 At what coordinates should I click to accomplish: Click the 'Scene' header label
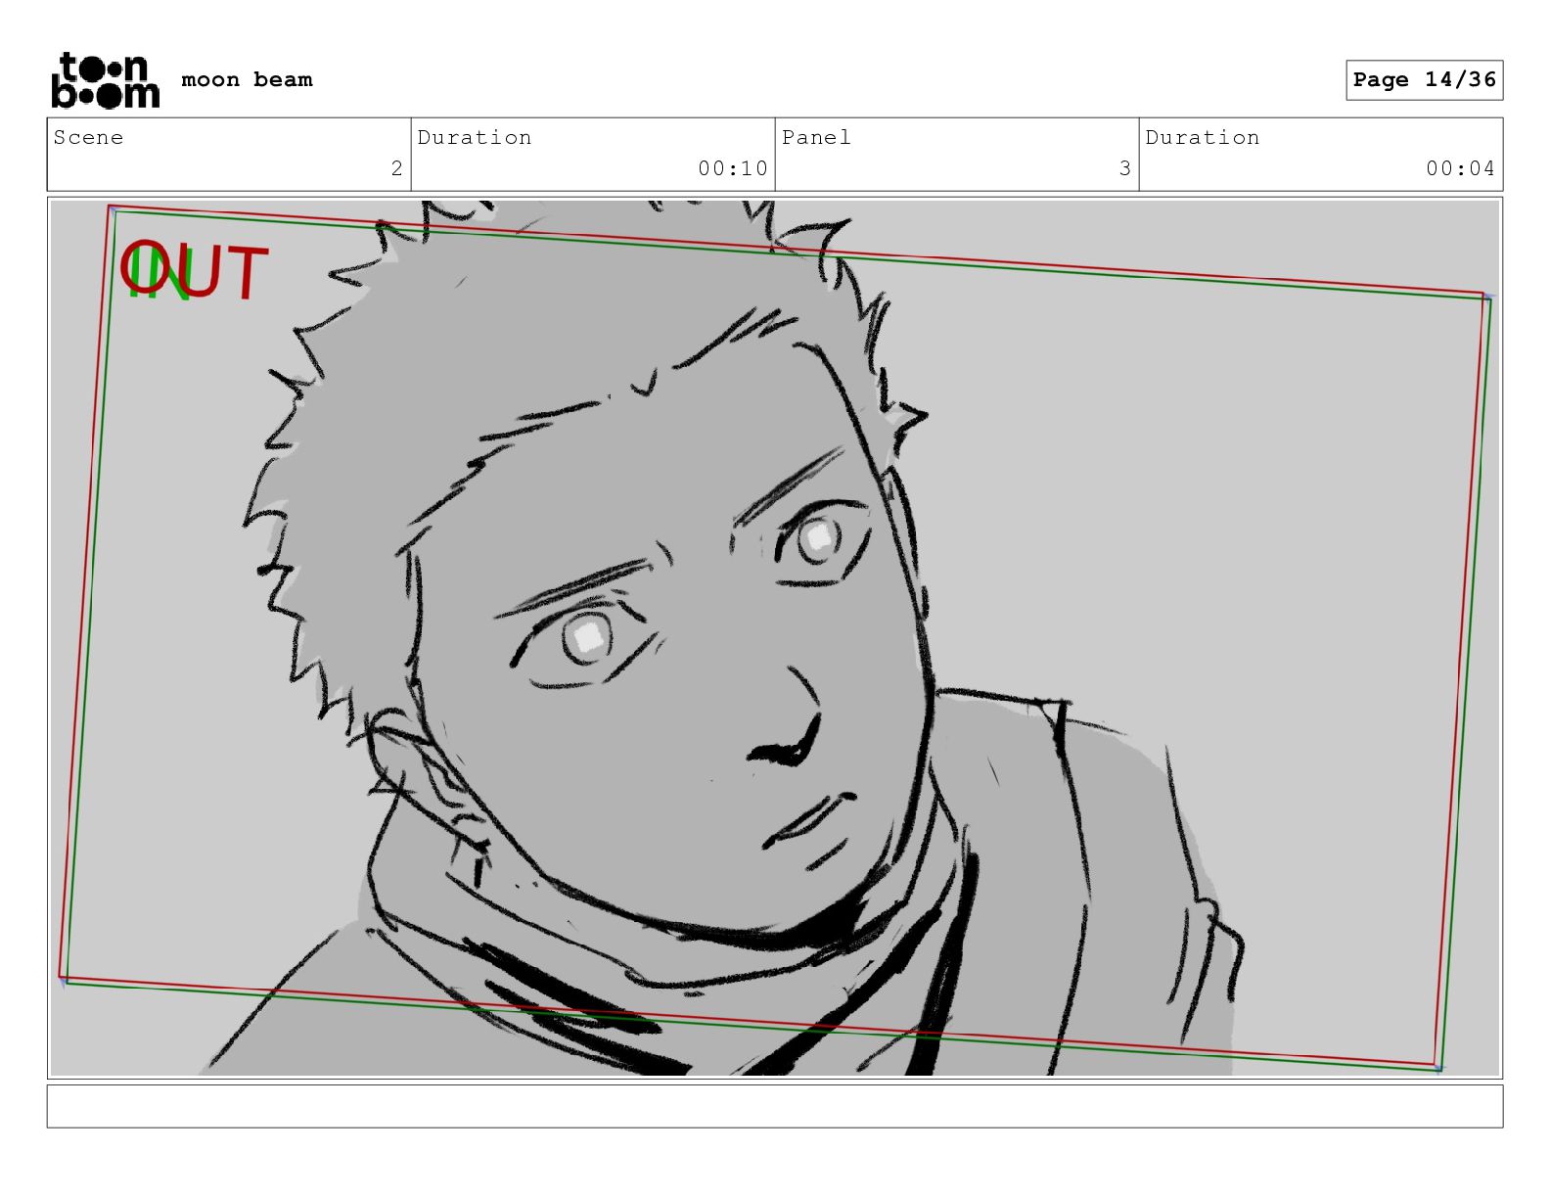click(88, 137)
